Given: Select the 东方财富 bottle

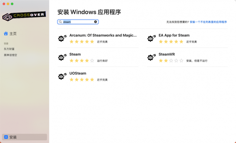Looking at the screenshot, I should [x=9, y=49].
